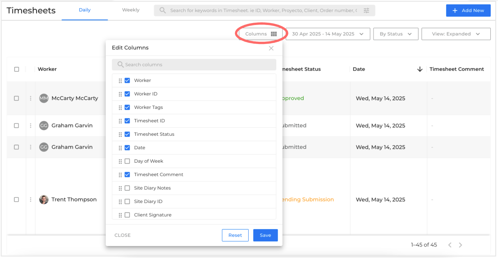This screenshot has height=258, width=498.
Task: Click the Trent Thompson worker name
Action: [x=74, y=199]
